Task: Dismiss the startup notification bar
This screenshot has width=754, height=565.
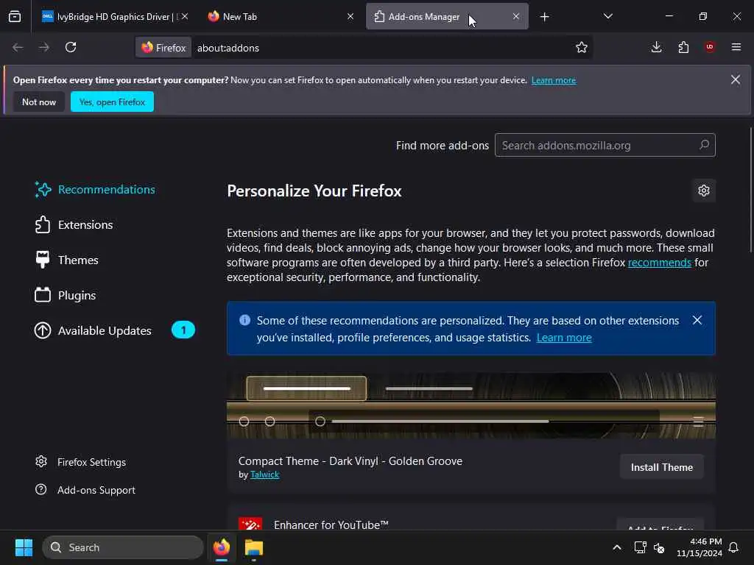Action: [x=736, y=79]
